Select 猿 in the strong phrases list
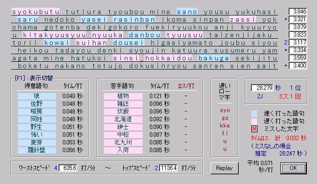This screenshot has width=317, height=184. coord(37,96)
